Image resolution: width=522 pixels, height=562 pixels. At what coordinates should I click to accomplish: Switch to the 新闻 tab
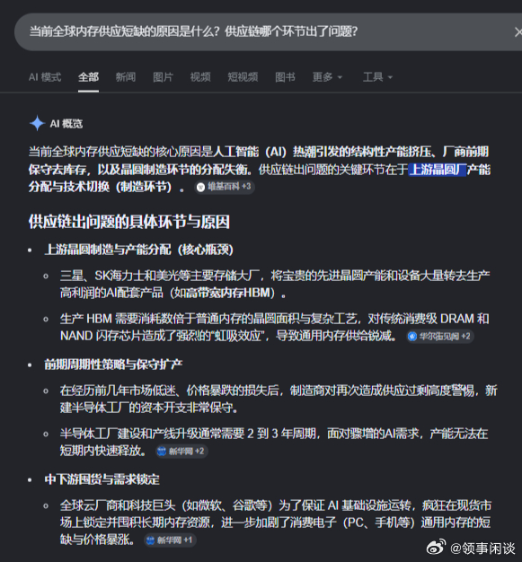(x=126, y=77)
